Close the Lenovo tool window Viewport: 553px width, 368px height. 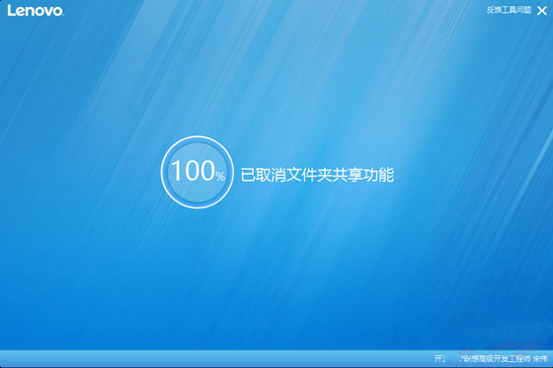pos(542,11)
